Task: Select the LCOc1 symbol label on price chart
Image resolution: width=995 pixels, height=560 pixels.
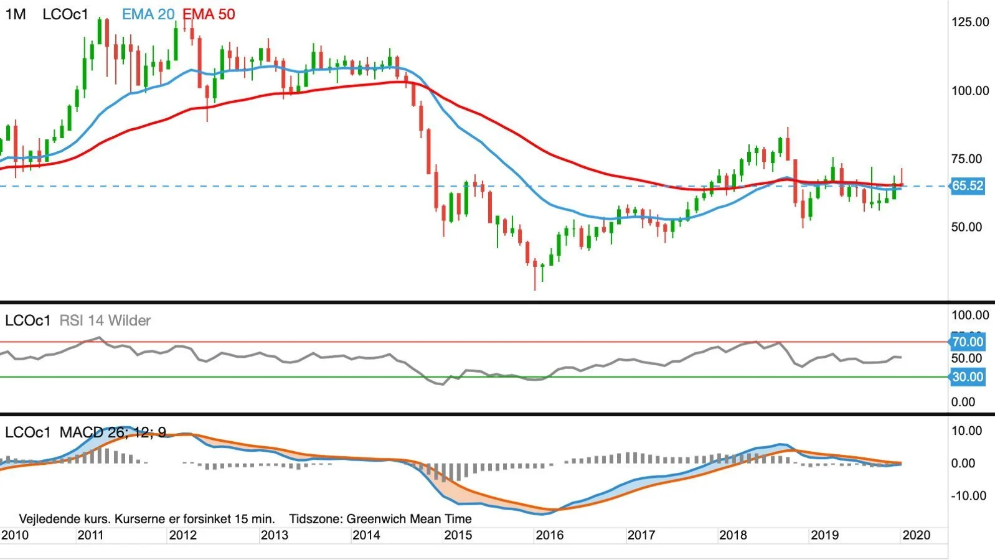Action: [x=65, y=14]
